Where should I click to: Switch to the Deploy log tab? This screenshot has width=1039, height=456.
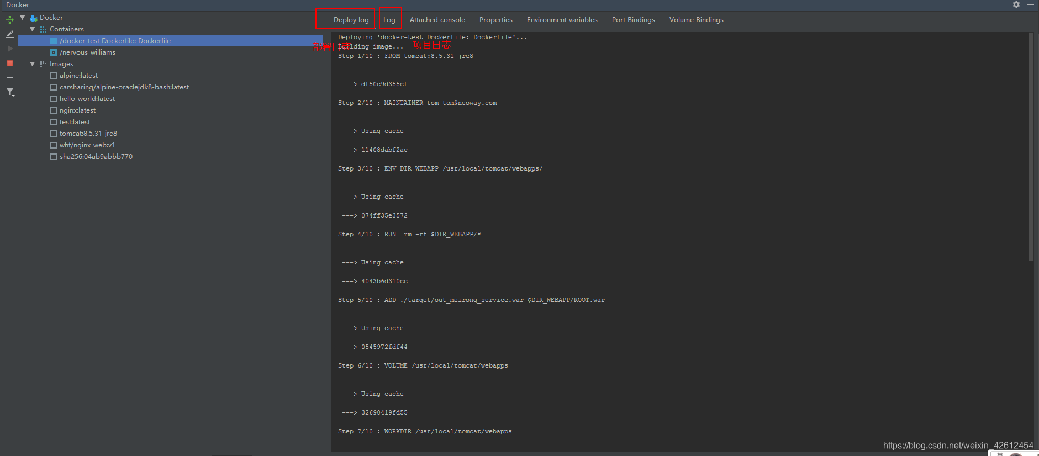[351, 20]
